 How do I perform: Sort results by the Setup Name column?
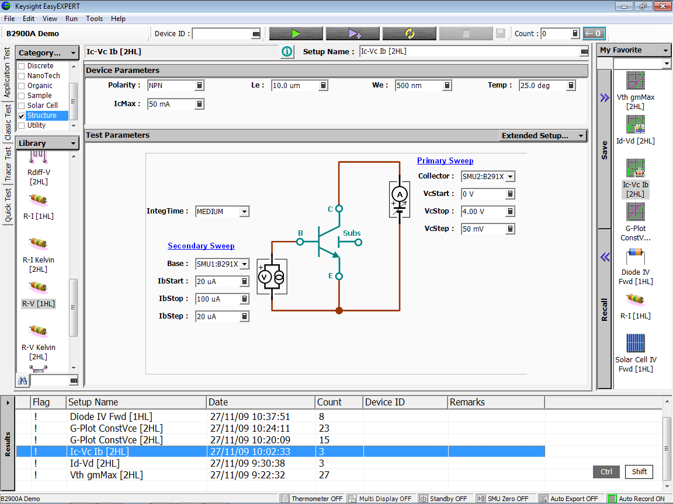point(136,402)
